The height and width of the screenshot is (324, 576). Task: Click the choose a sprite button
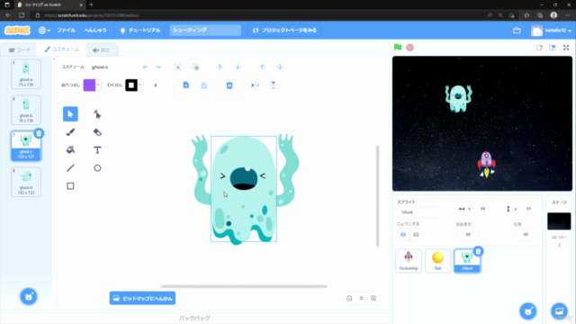528,311
